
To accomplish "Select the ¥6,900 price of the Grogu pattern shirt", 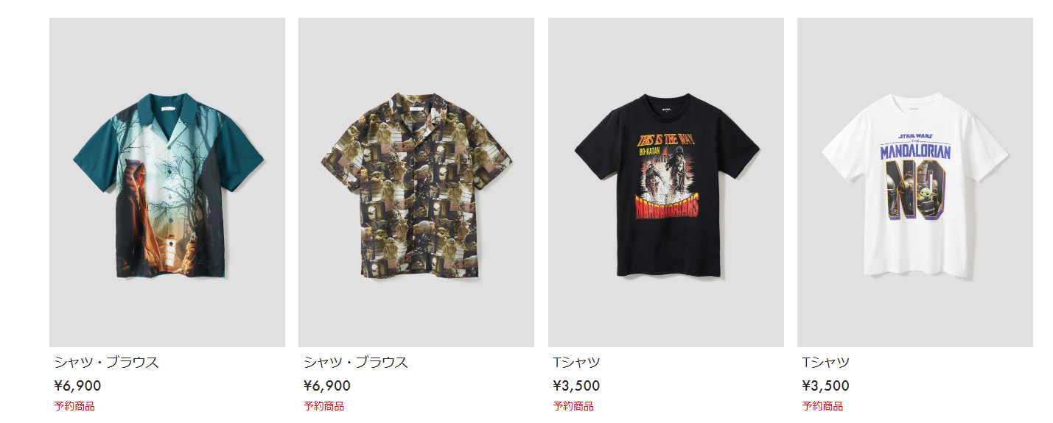I will pyautogui.click(x=327, y=385).
